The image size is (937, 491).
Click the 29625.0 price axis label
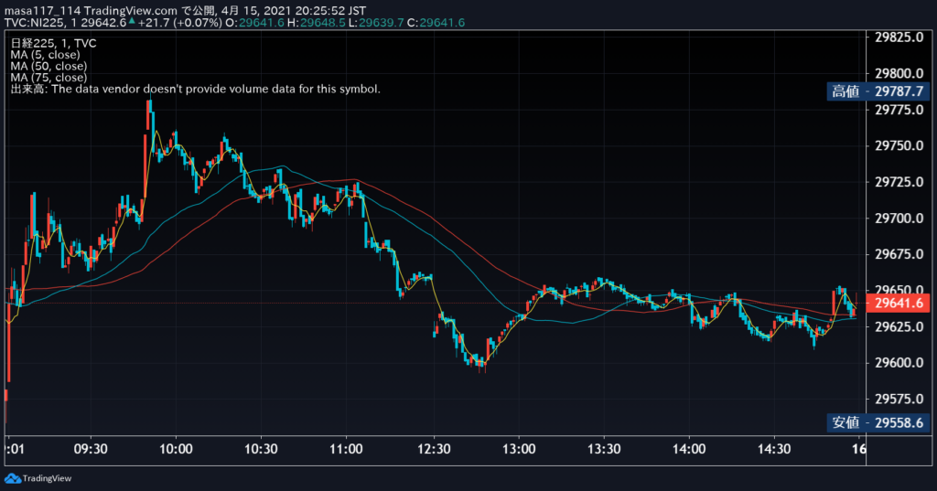coord(899,326)
